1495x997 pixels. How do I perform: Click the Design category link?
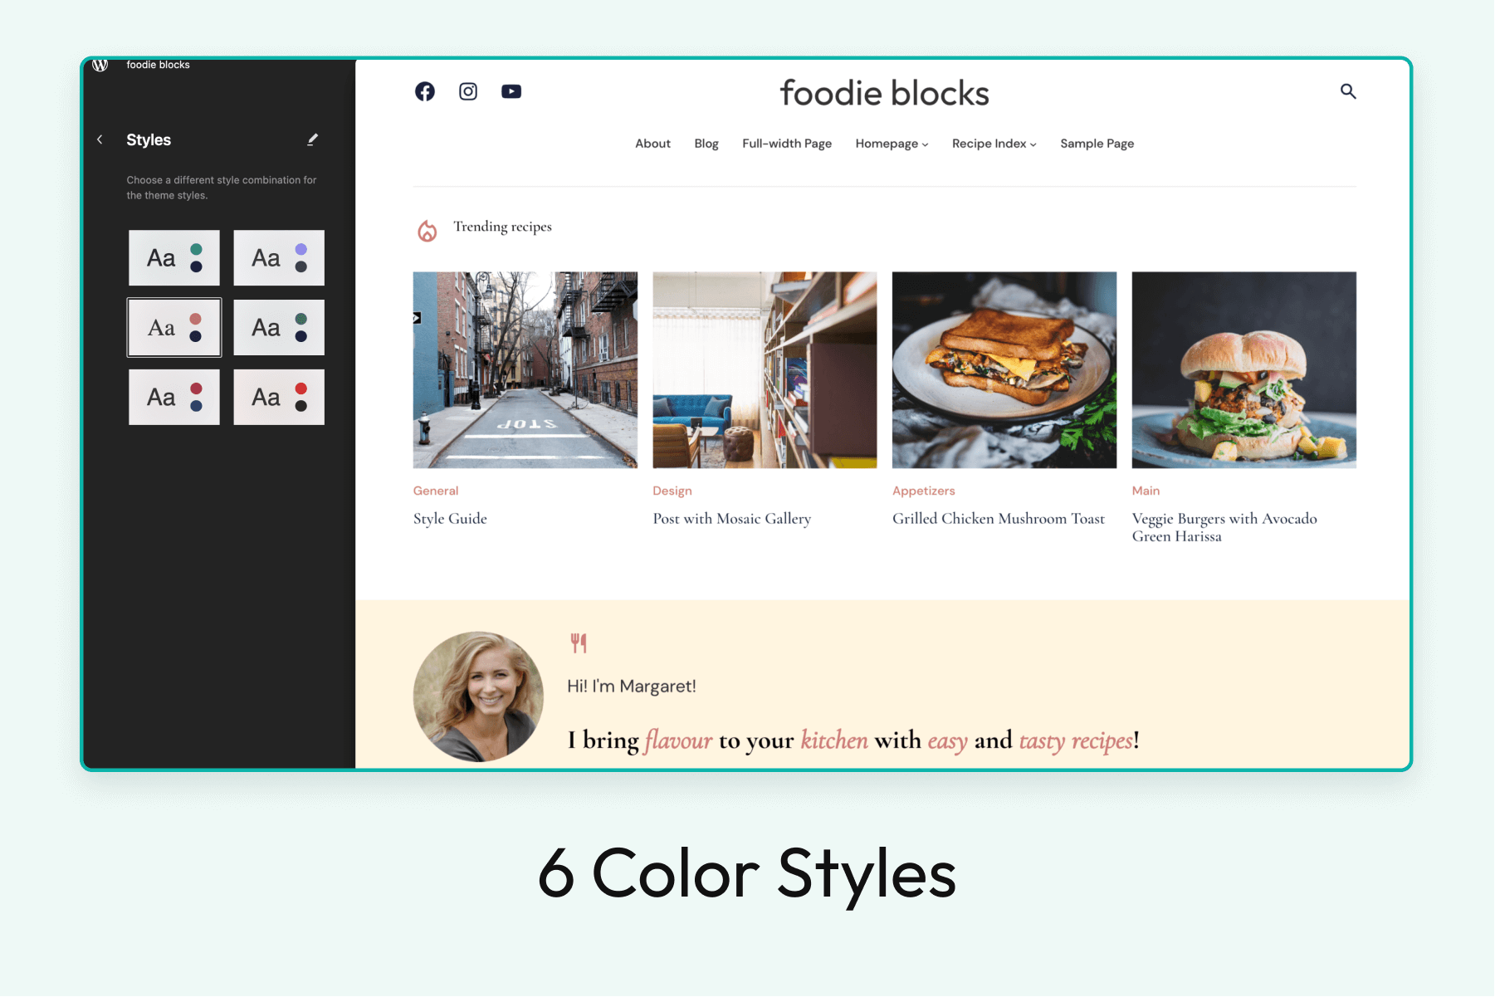pyautogui.click(x=672, y=491)
